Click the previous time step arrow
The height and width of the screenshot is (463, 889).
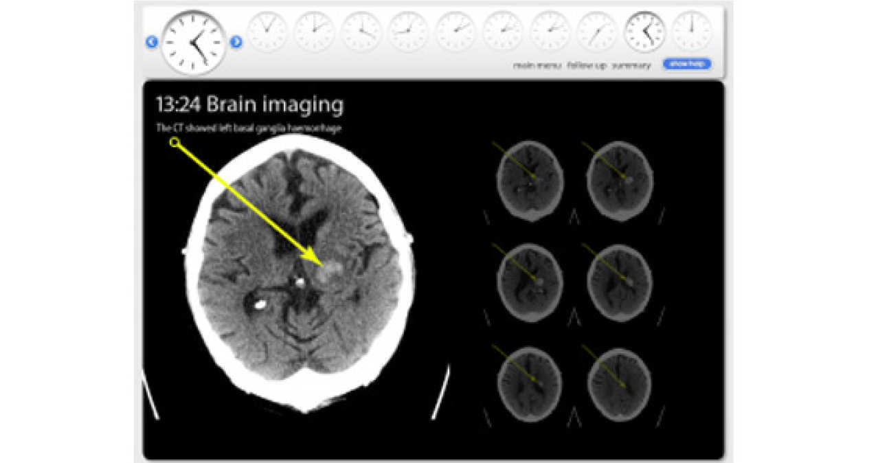pyautogui.click(x=152, y=42)
